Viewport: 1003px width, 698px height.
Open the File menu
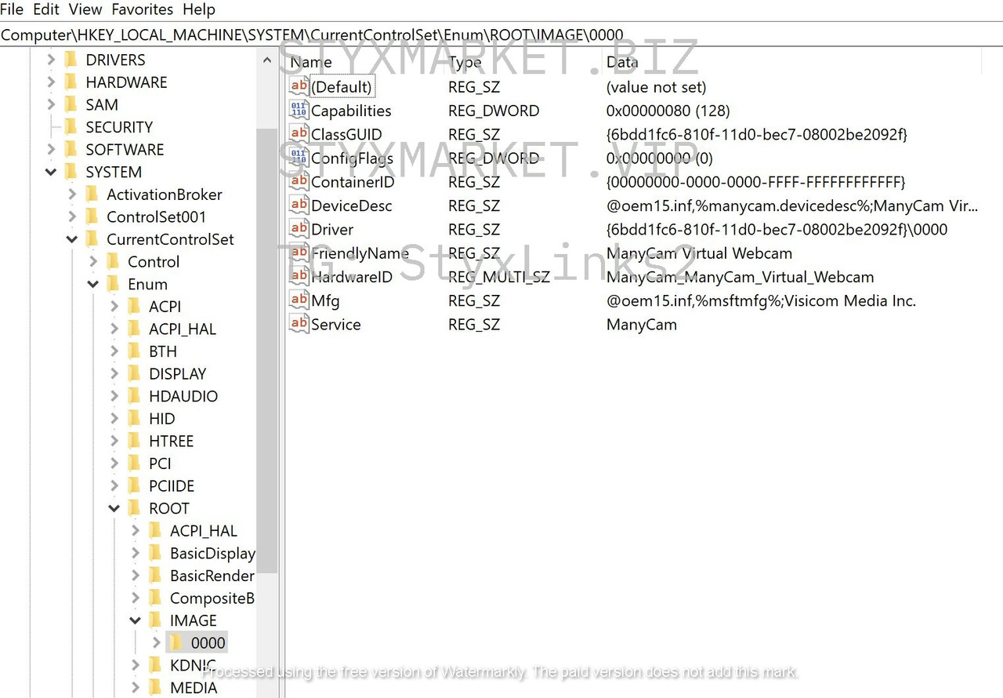click(x=13, y=9)
